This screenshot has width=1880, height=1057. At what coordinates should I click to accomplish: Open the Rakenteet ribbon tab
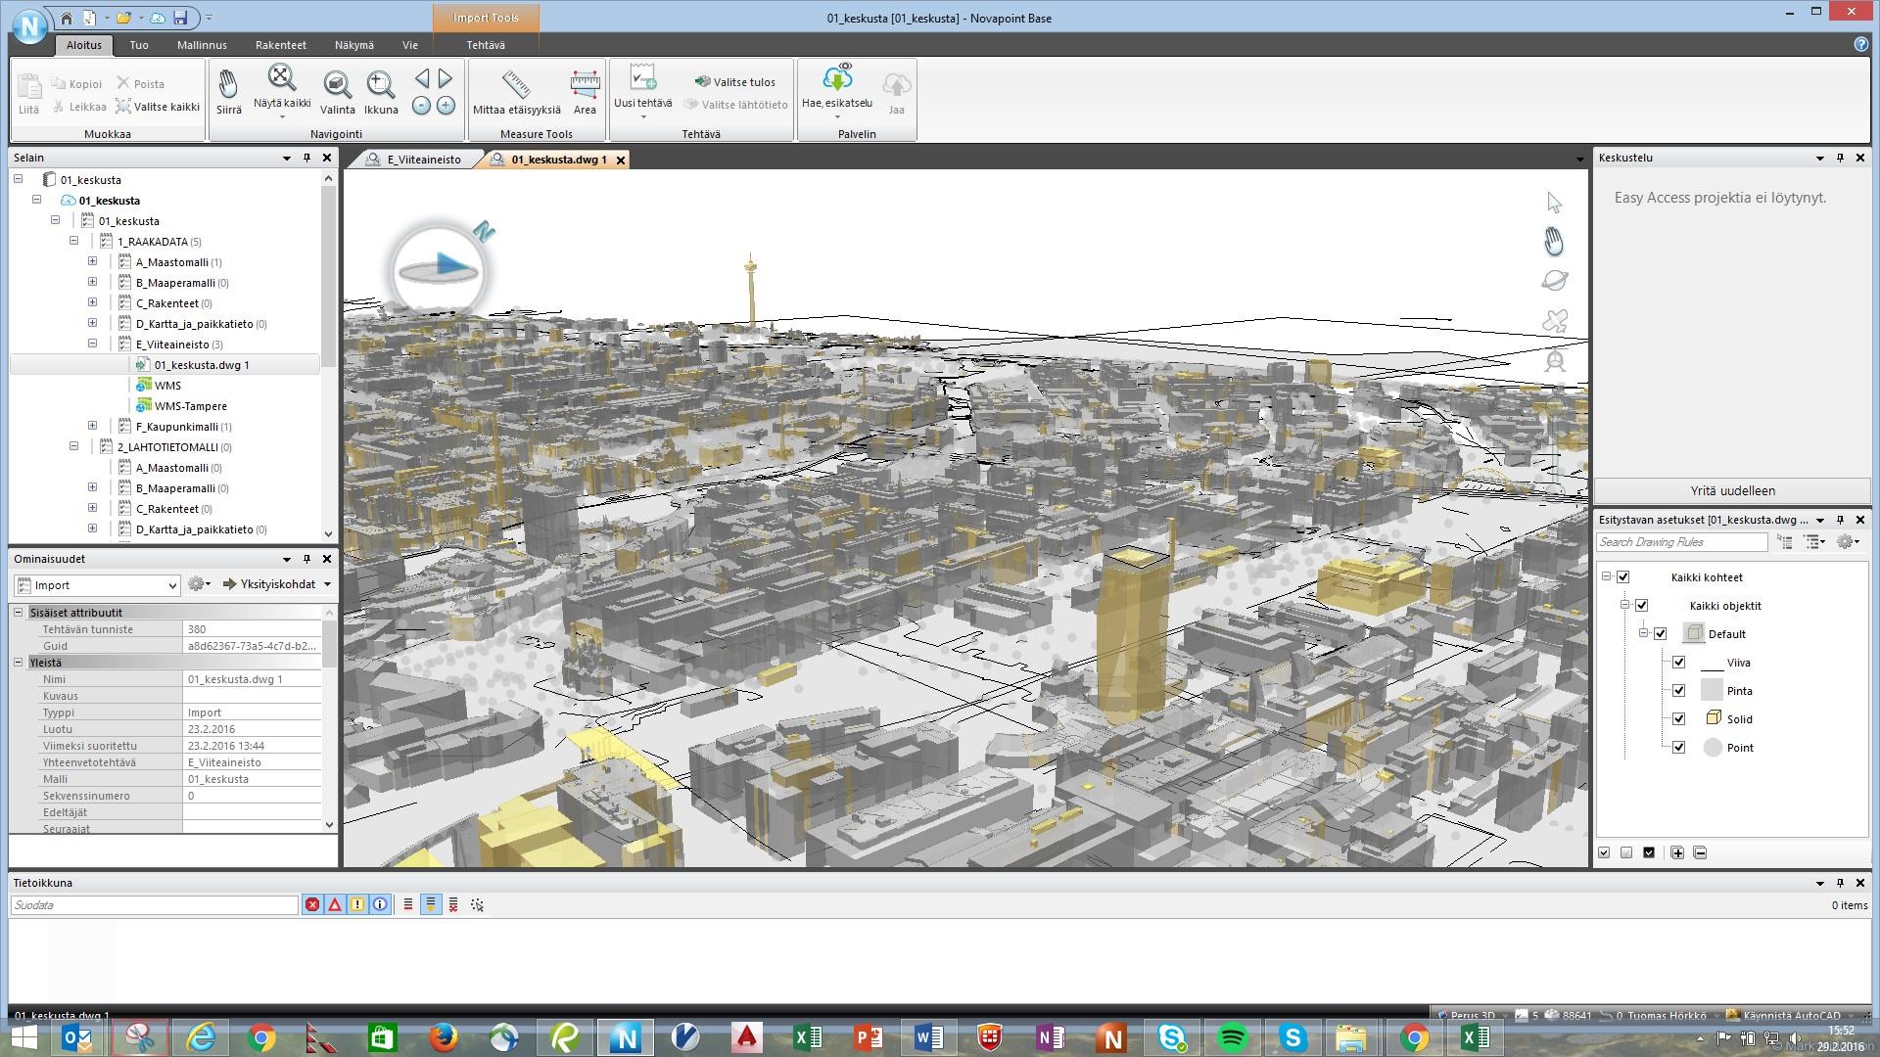click(x=281, y=45)
